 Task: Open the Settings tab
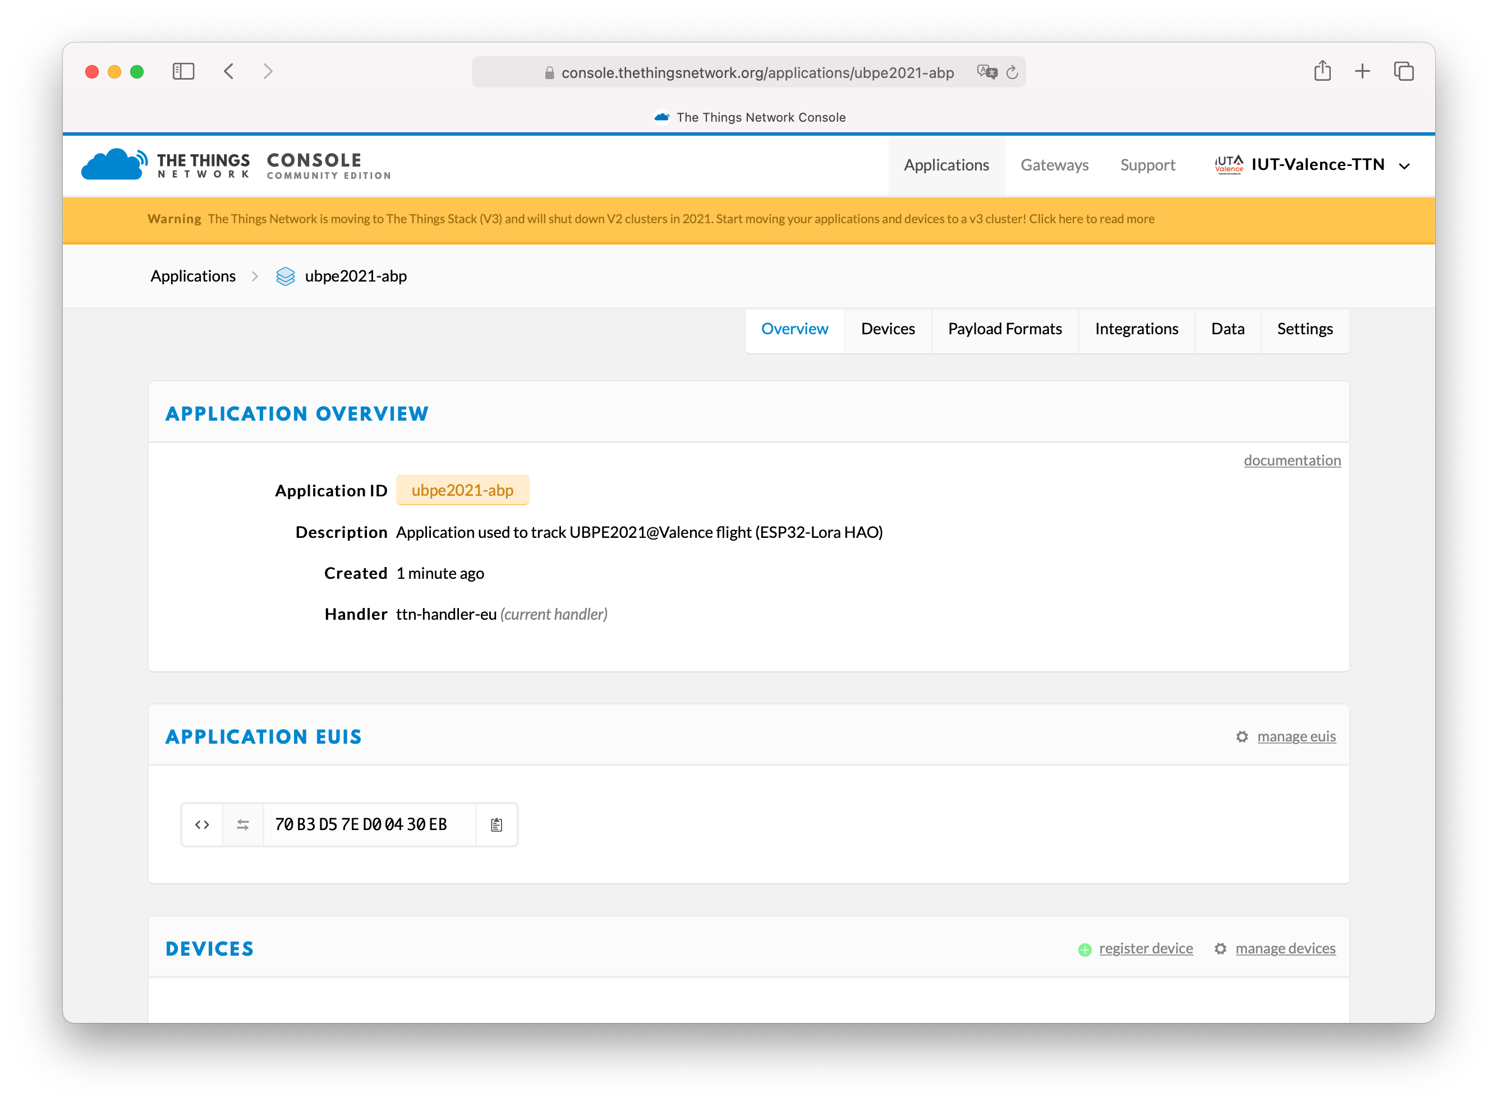pyautogui.click(x=1304, y=329)
